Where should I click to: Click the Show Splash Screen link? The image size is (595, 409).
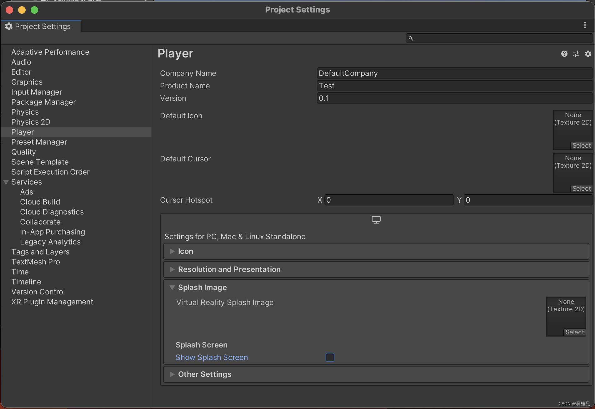click(212, 357)
